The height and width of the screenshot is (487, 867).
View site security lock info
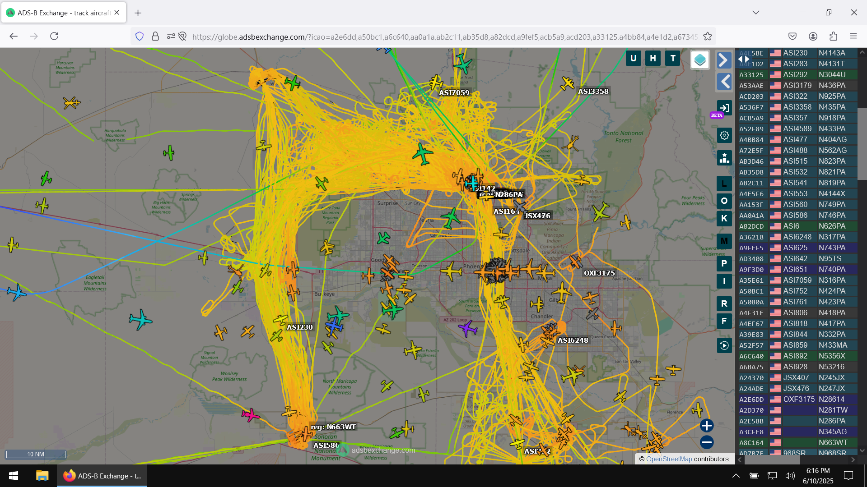click(155, 36)
